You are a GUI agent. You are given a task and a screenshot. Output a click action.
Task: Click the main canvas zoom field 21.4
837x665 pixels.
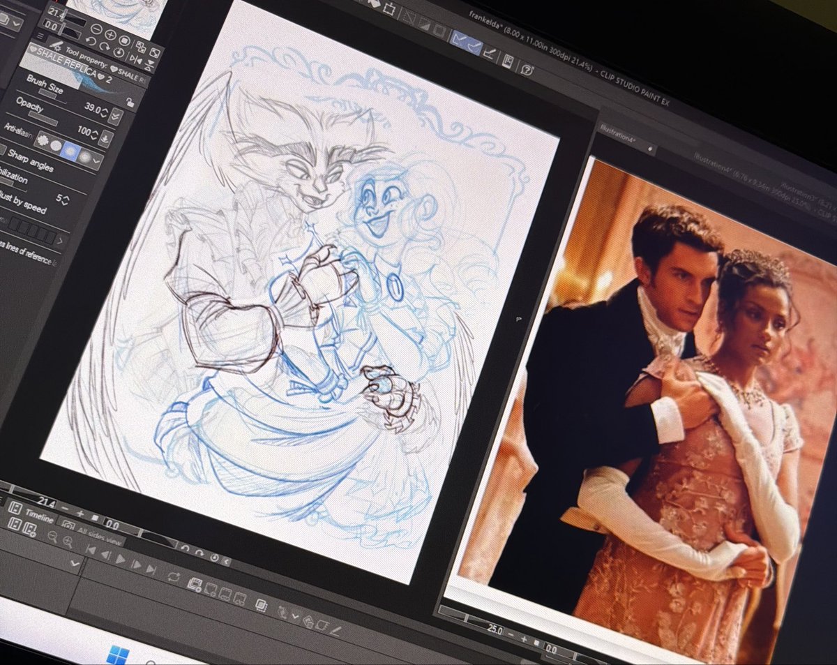click(47, 502)
